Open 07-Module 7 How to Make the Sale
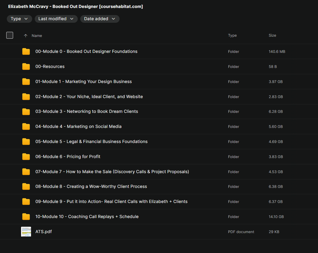This screenshot has width=318, height=253. 112,172
